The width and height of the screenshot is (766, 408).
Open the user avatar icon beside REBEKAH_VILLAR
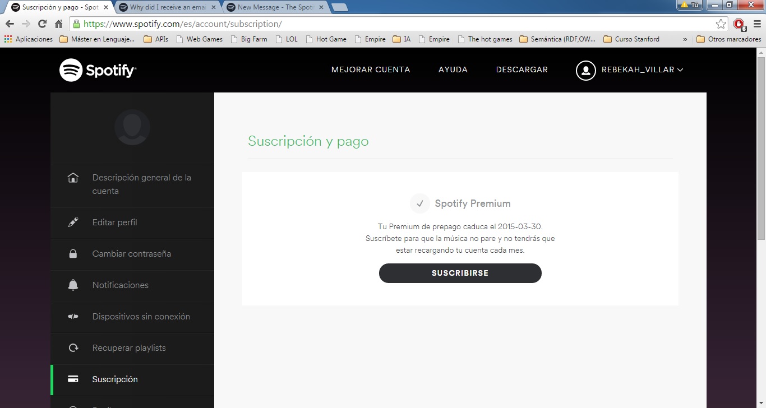586,70
